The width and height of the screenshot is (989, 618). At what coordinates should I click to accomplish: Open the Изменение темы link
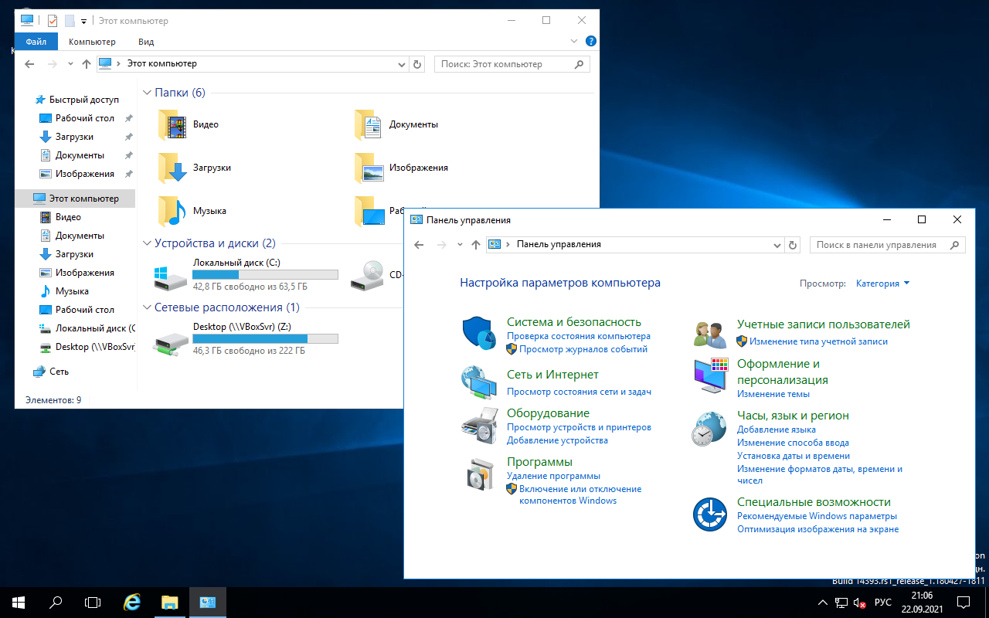click(x=773, y=394)
